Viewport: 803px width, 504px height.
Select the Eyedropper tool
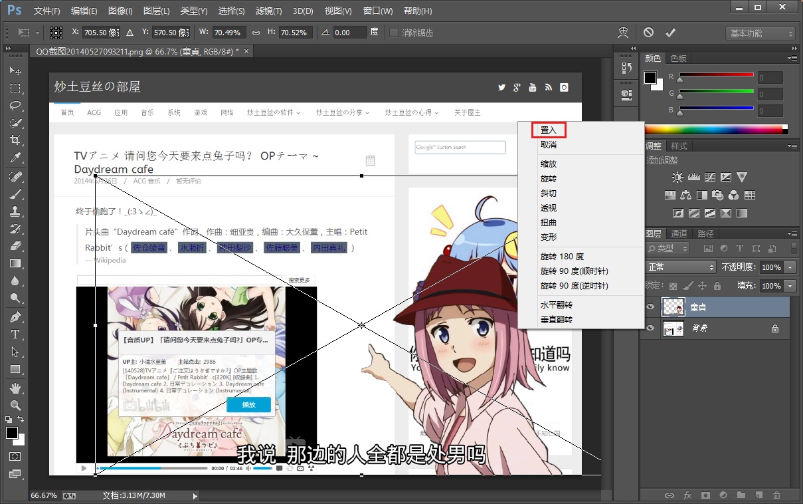click(15, 158)
